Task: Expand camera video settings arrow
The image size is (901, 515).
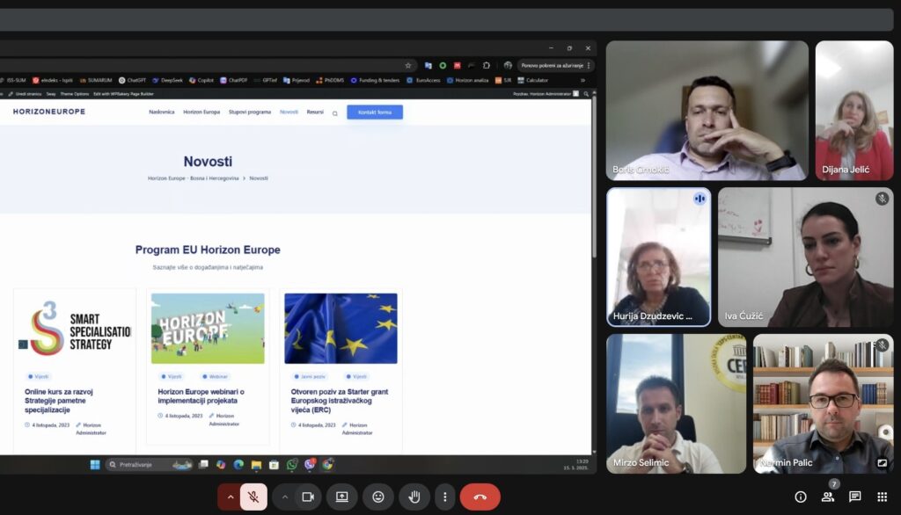Action: click(x=285, y=497)
